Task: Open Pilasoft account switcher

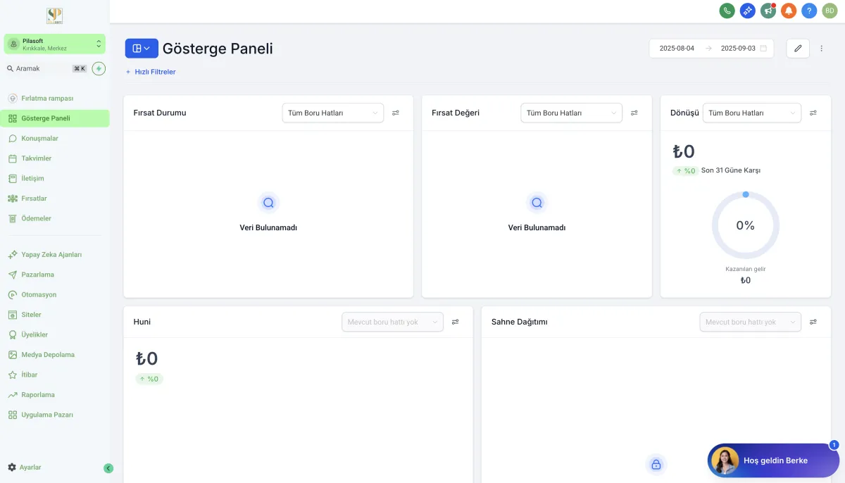Action: [54, 44]
